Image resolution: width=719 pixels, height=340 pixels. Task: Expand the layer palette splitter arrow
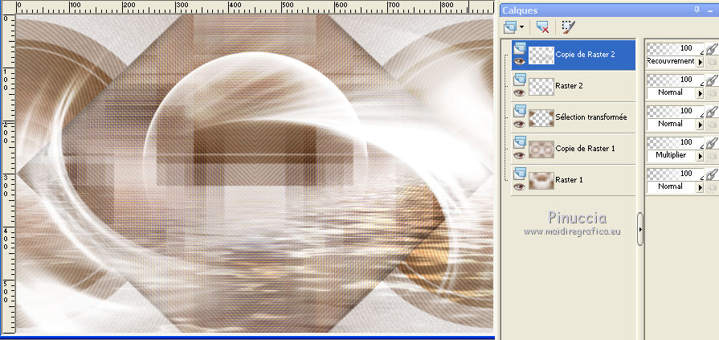click(640, 229)
